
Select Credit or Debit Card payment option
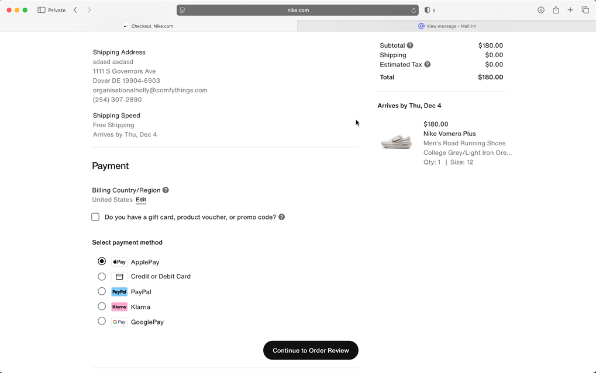click(x=101, y=276)
